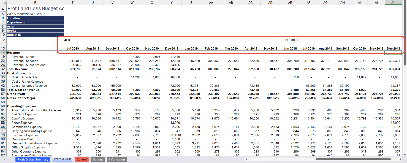Click the 'Bonus Expense' row label
The width and height of the screenshot is (407, 163).
(22, 123)
